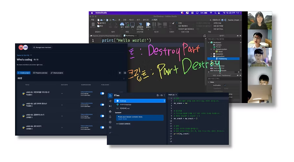The image size is (294, 162).
Task: Click the Wi-Fi icon in the macOS menu bar
Action: click(211, 13)
